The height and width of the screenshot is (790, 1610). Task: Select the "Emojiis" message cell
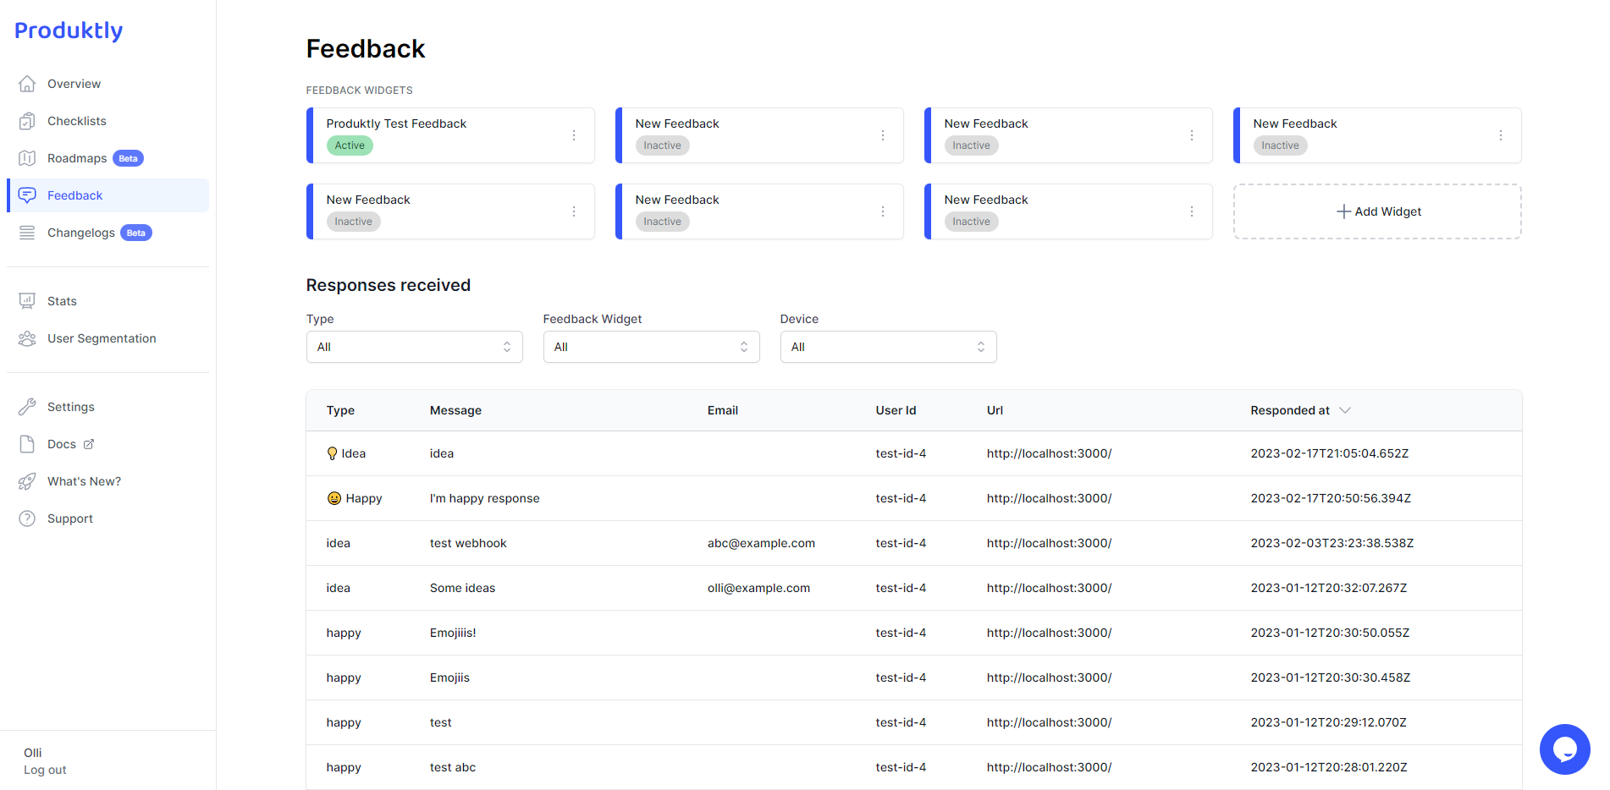point(449,678)
